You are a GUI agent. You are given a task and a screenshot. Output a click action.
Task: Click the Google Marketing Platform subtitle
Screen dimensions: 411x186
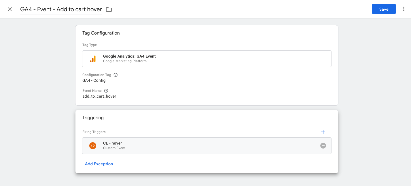click(x=125, y=61)
